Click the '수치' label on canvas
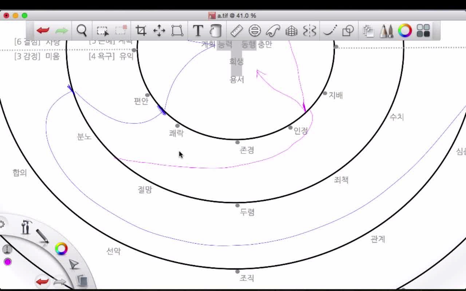466x291 pixels. (396, 117)
